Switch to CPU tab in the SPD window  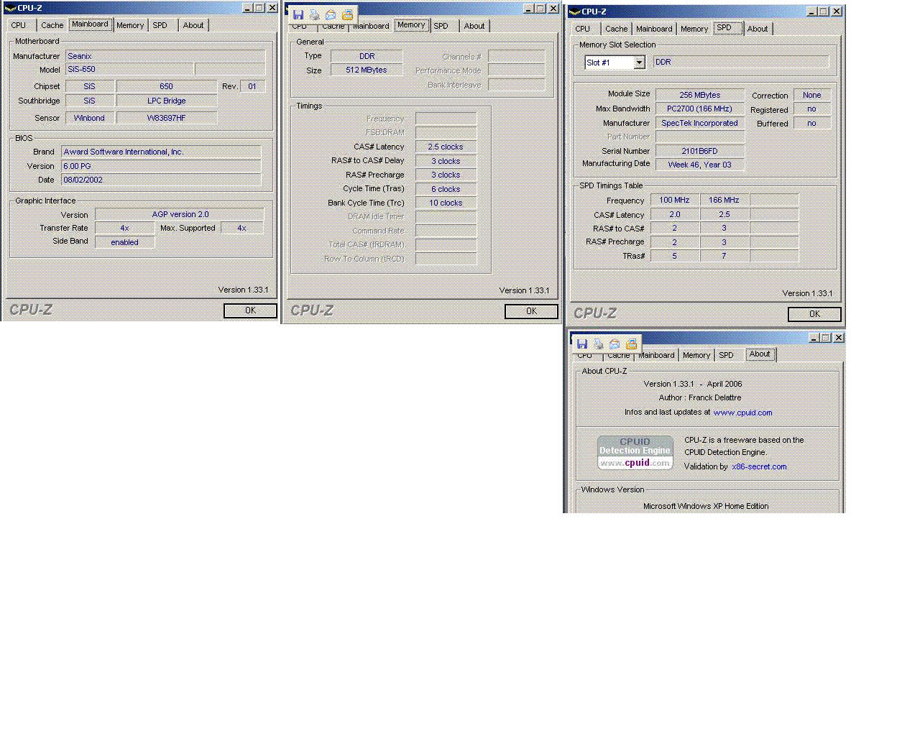583,29
